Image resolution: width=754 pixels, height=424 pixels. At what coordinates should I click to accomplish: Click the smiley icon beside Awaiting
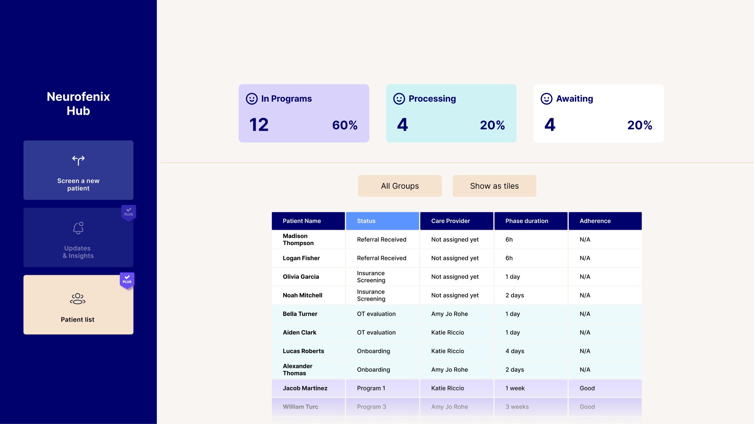[x=546, y=99]
